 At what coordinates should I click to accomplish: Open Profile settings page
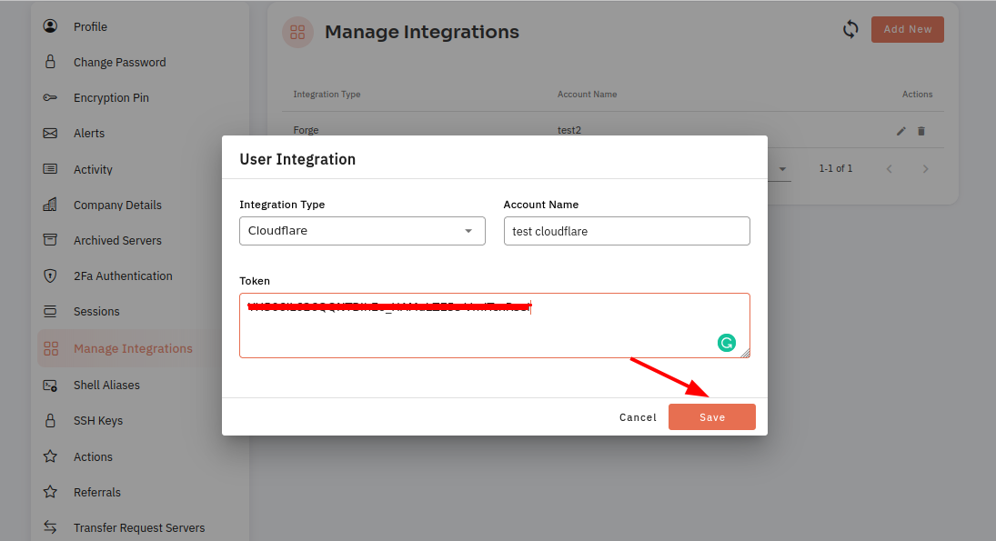[x=90, y=26]
